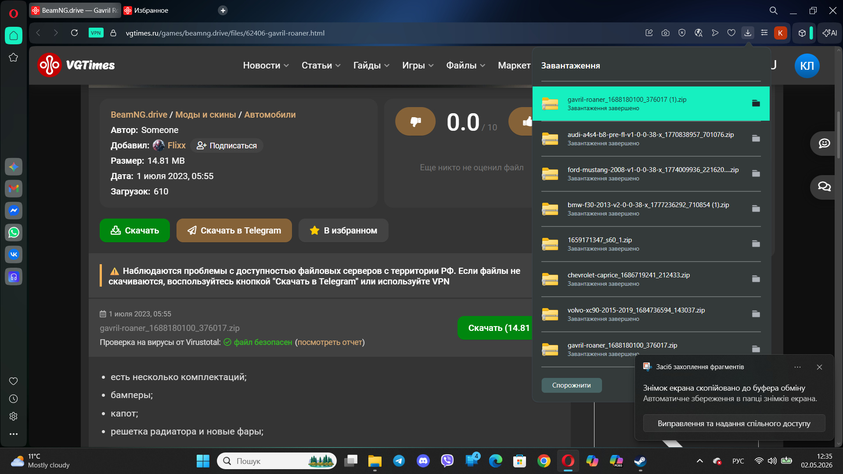This screenshot has height=474, width=843.
Task: Take a page snapshot with camera icon
Action: click(666, 33)
